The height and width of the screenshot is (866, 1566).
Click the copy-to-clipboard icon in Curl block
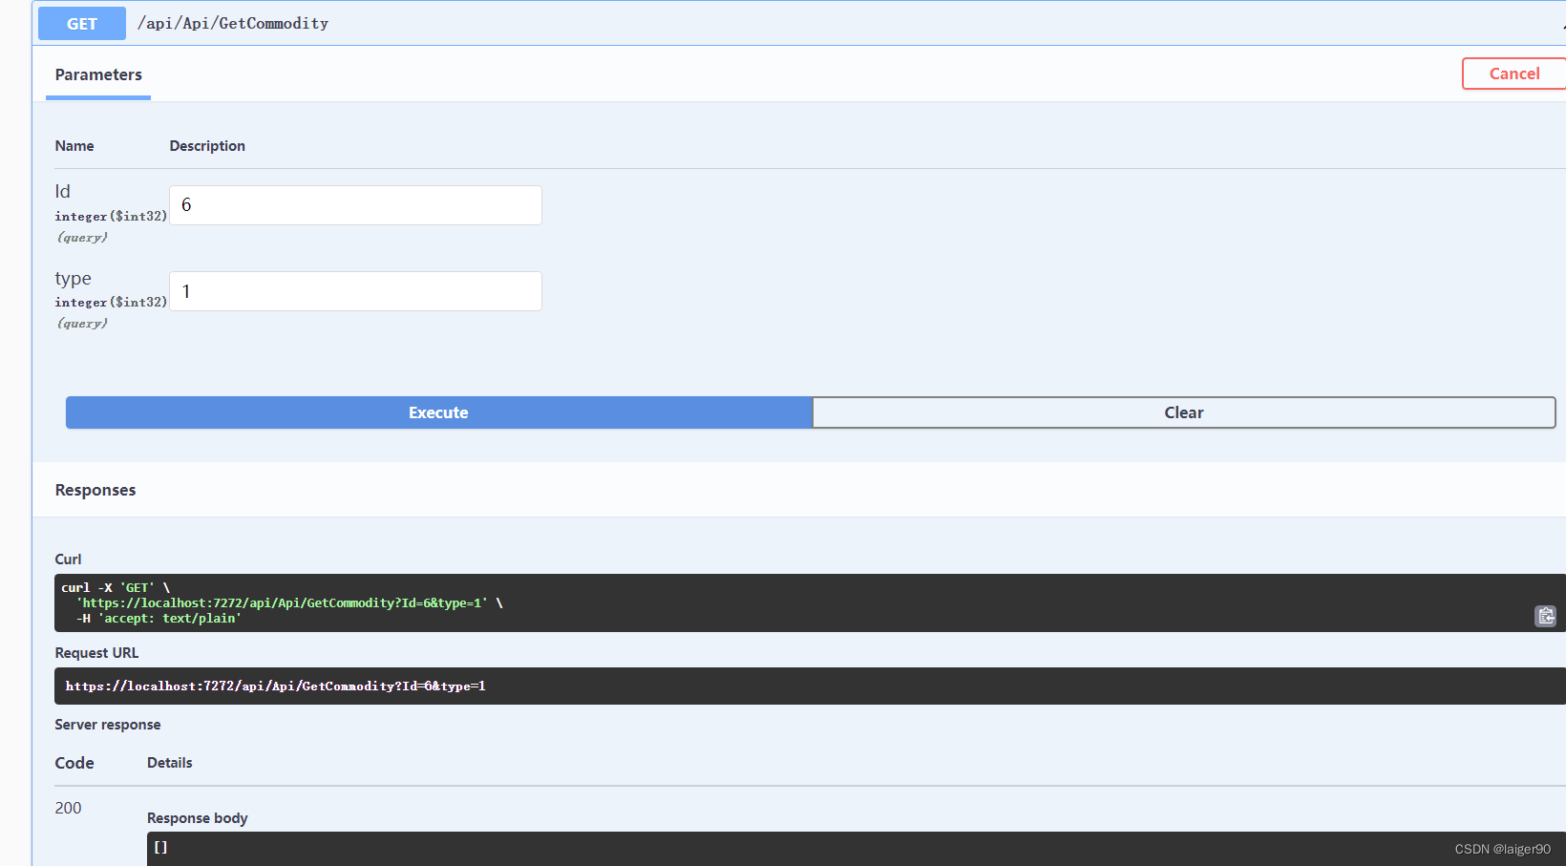coord(1545,616)
